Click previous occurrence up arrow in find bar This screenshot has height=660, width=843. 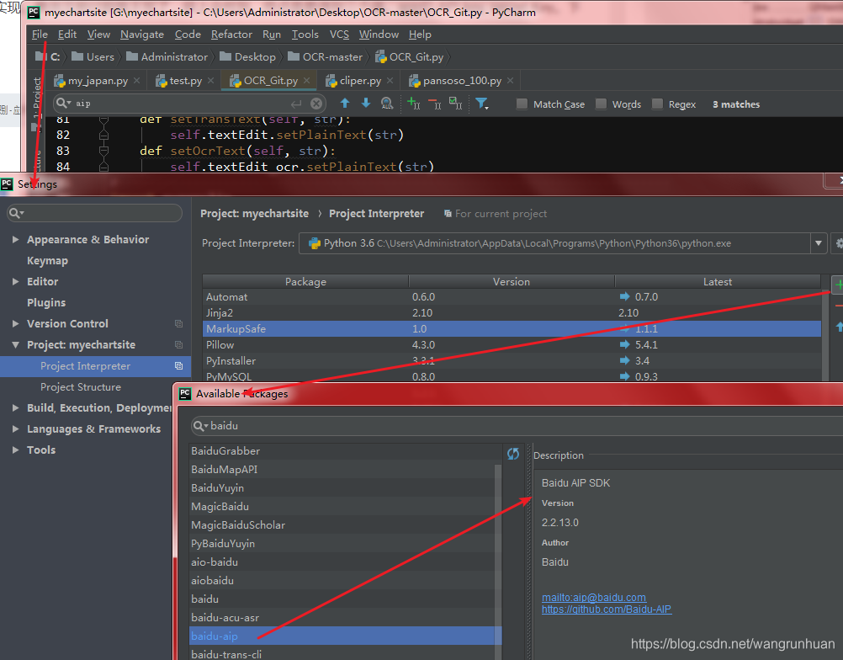[345, 104]
